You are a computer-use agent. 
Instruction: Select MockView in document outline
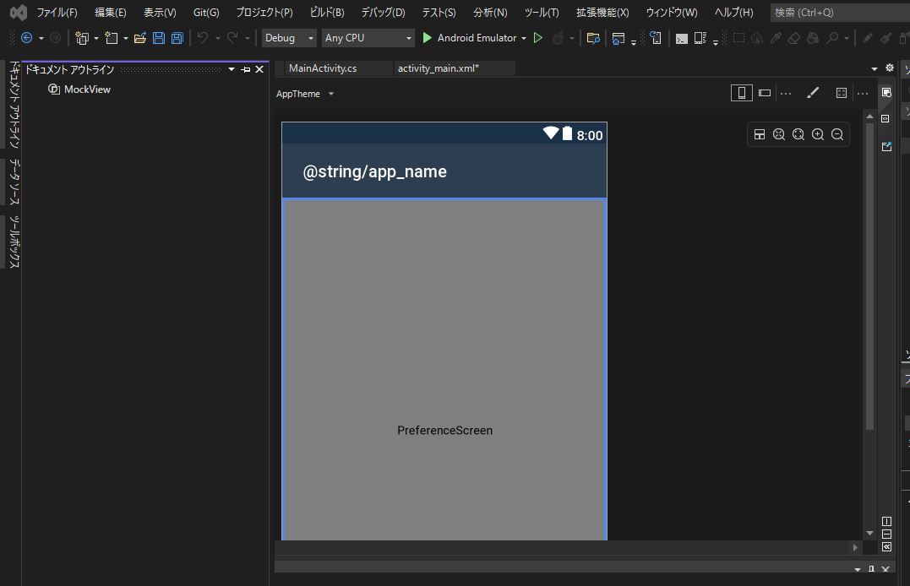[x=87, y=90]
